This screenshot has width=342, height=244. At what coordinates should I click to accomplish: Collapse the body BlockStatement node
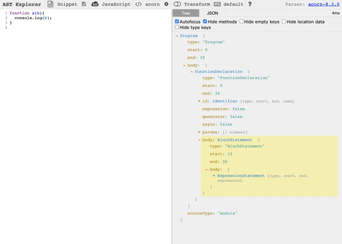click(x=199, y=140)
